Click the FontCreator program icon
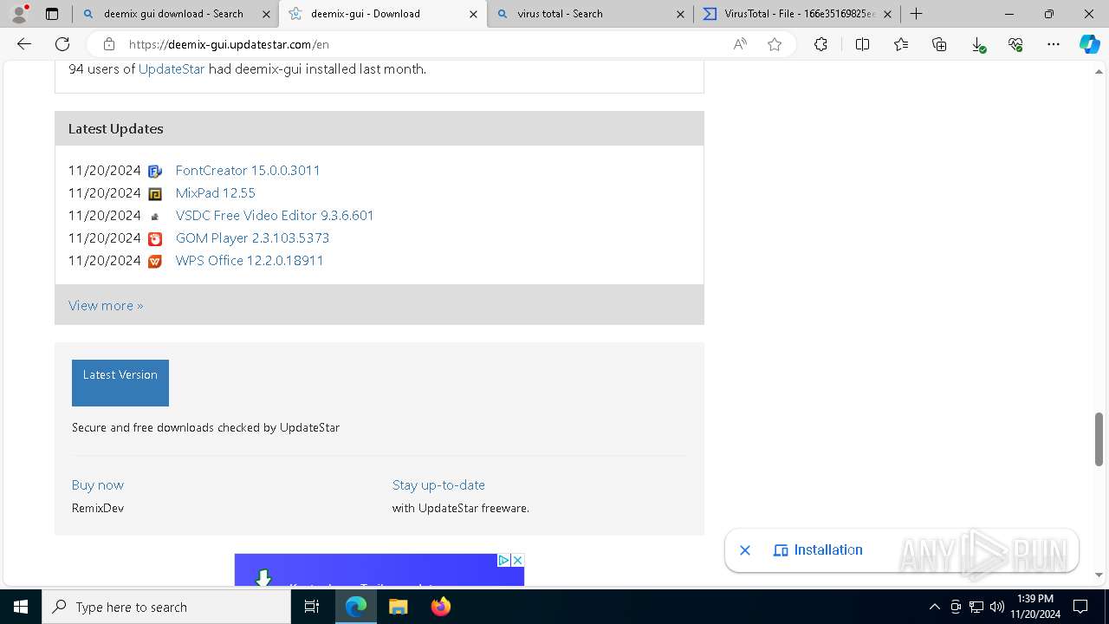Screen dimensions: 1109x624 (155, 172)
